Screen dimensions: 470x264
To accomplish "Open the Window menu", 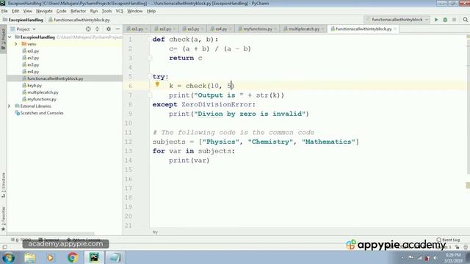I will (135, 11).
